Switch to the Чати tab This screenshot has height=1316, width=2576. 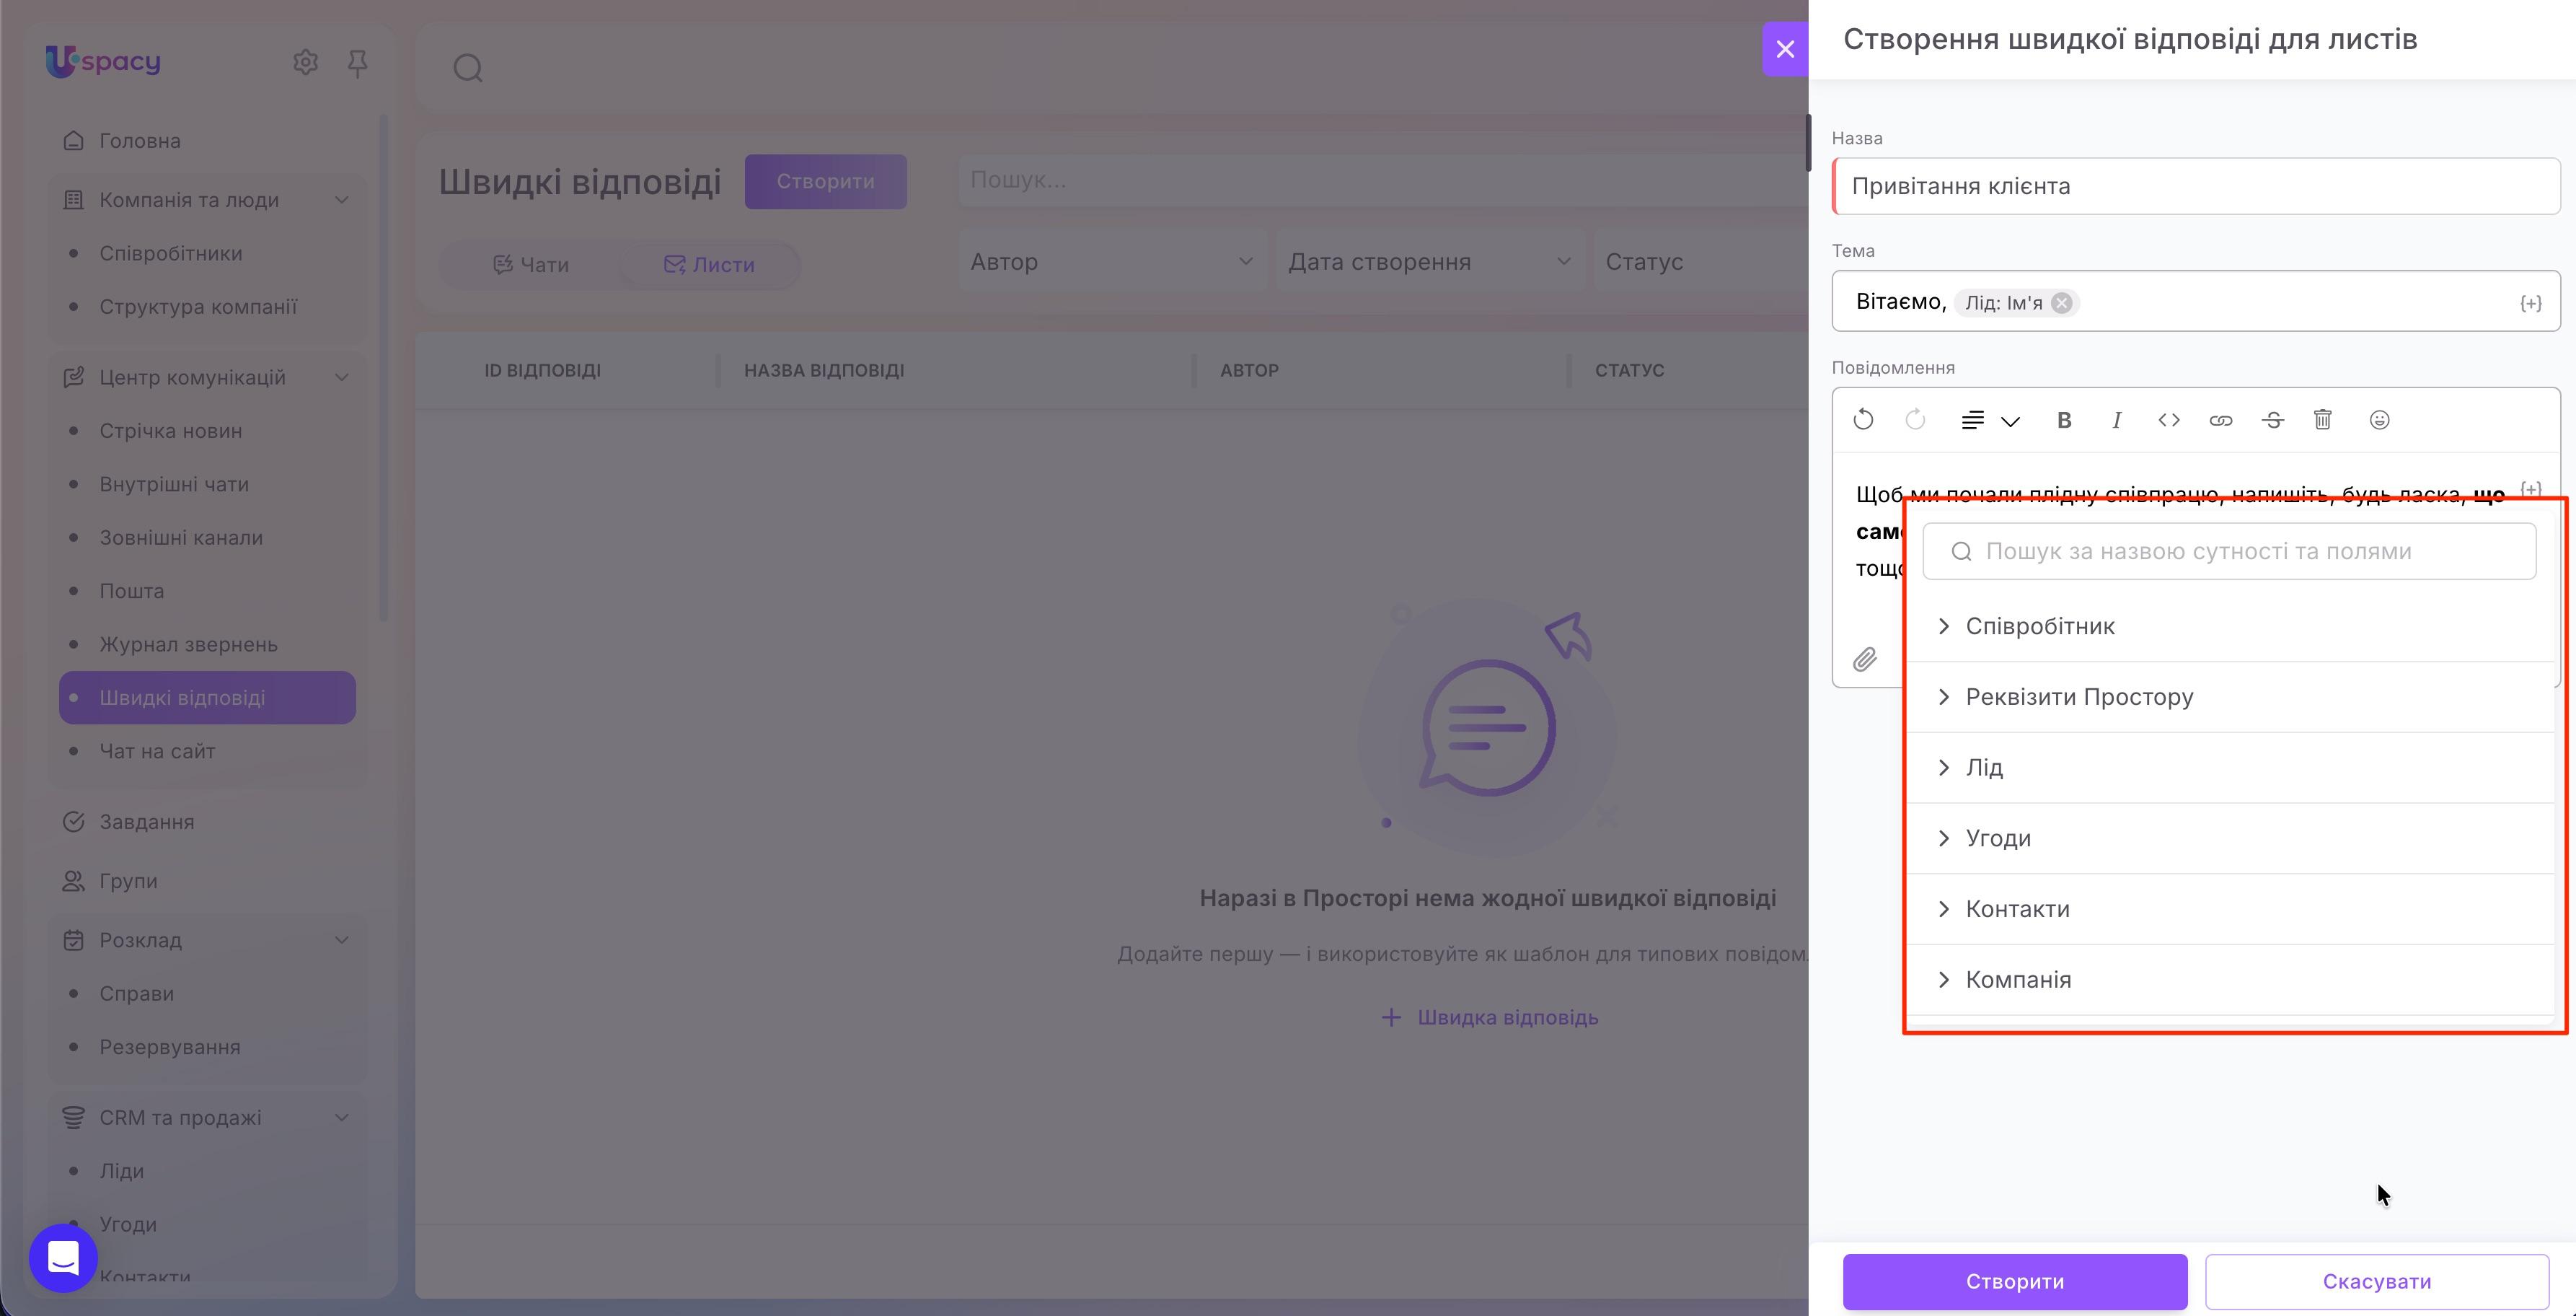click(x=530, y=266)
